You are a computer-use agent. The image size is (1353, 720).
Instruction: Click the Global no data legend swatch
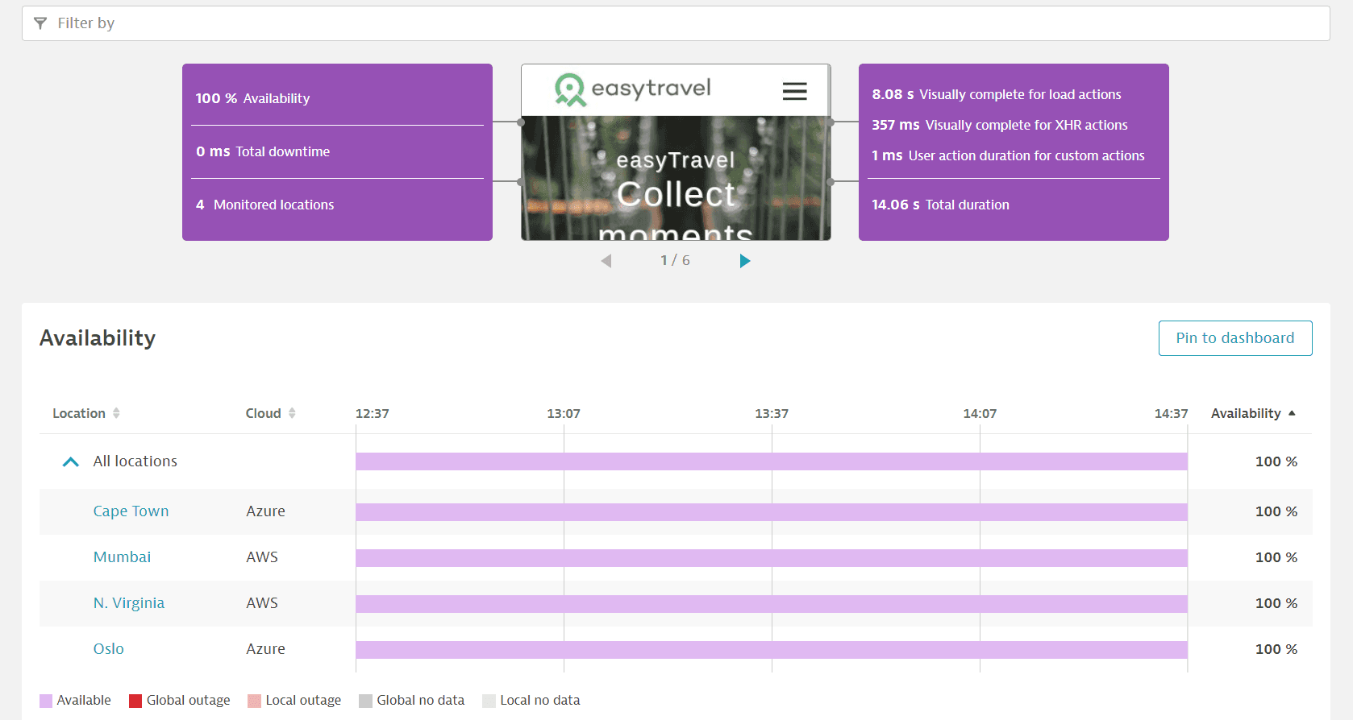[365, 701]
